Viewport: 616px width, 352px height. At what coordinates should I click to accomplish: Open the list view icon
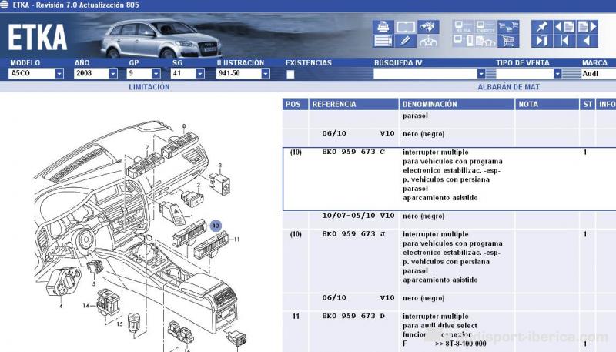coord(383,41)
